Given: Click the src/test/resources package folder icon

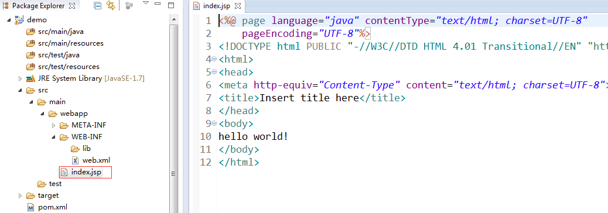Looking at the screenshot, I should [x=30, y=67].
